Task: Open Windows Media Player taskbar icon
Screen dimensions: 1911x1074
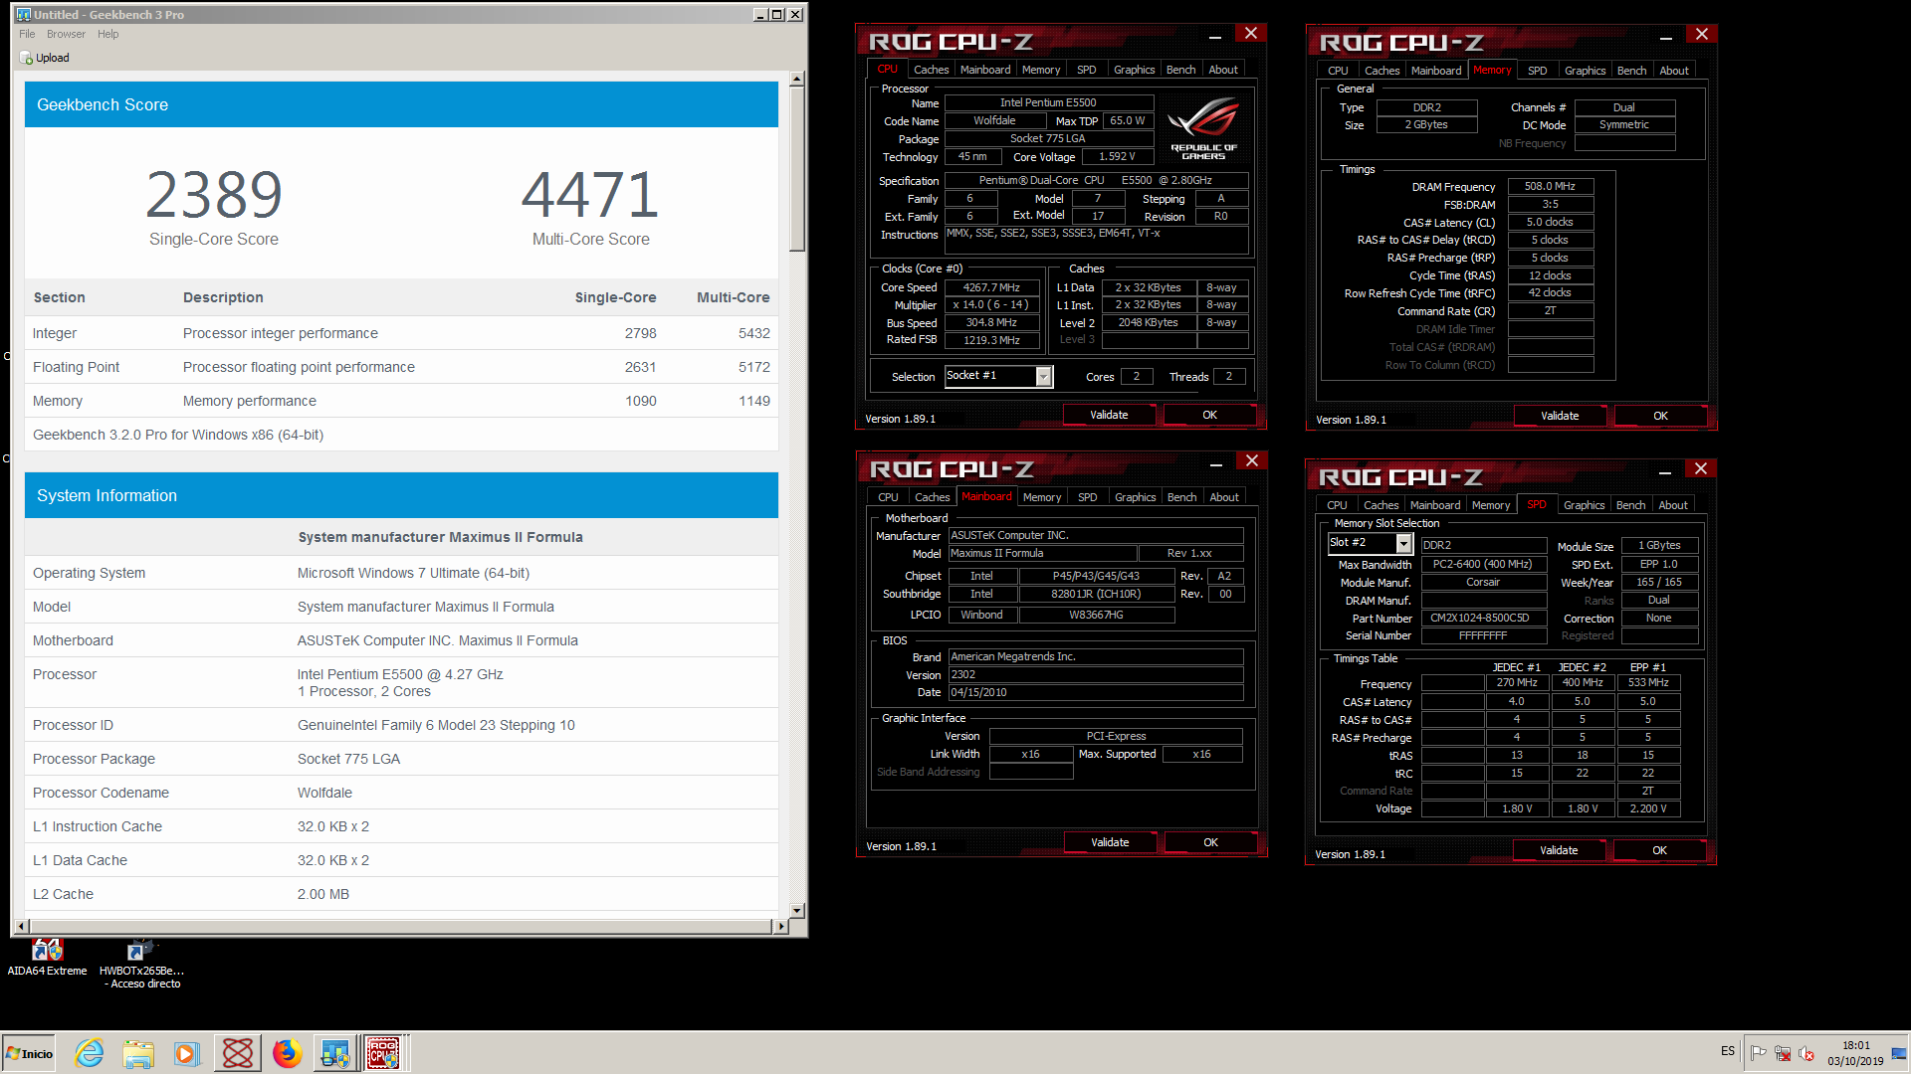Action: (186, 1053)
